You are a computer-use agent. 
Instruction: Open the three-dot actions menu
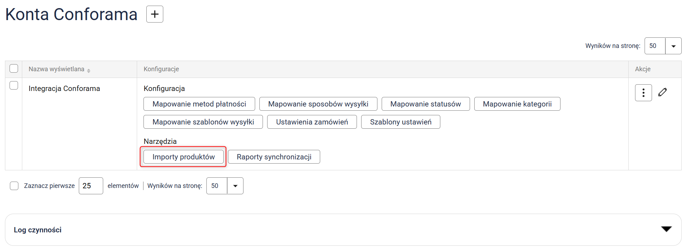(643, 93)
